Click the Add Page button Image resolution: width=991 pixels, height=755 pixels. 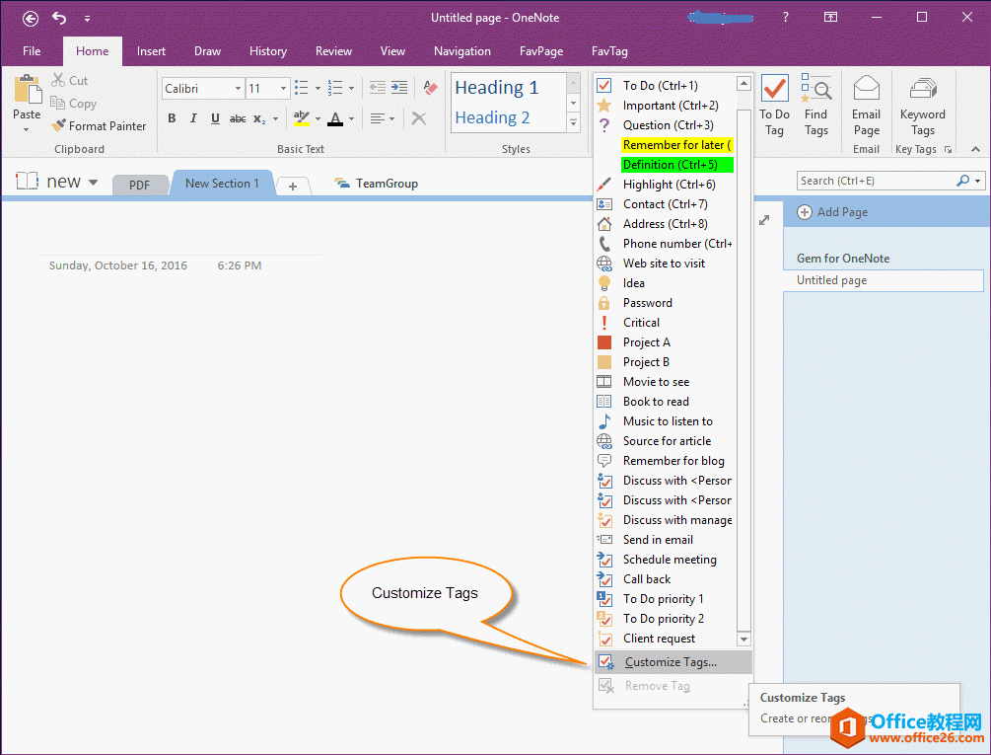[836, 212]
